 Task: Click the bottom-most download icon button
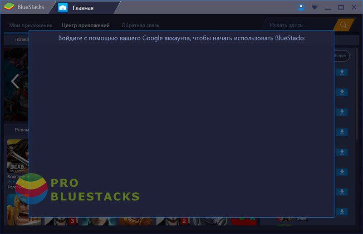click(x=342, y=212)
